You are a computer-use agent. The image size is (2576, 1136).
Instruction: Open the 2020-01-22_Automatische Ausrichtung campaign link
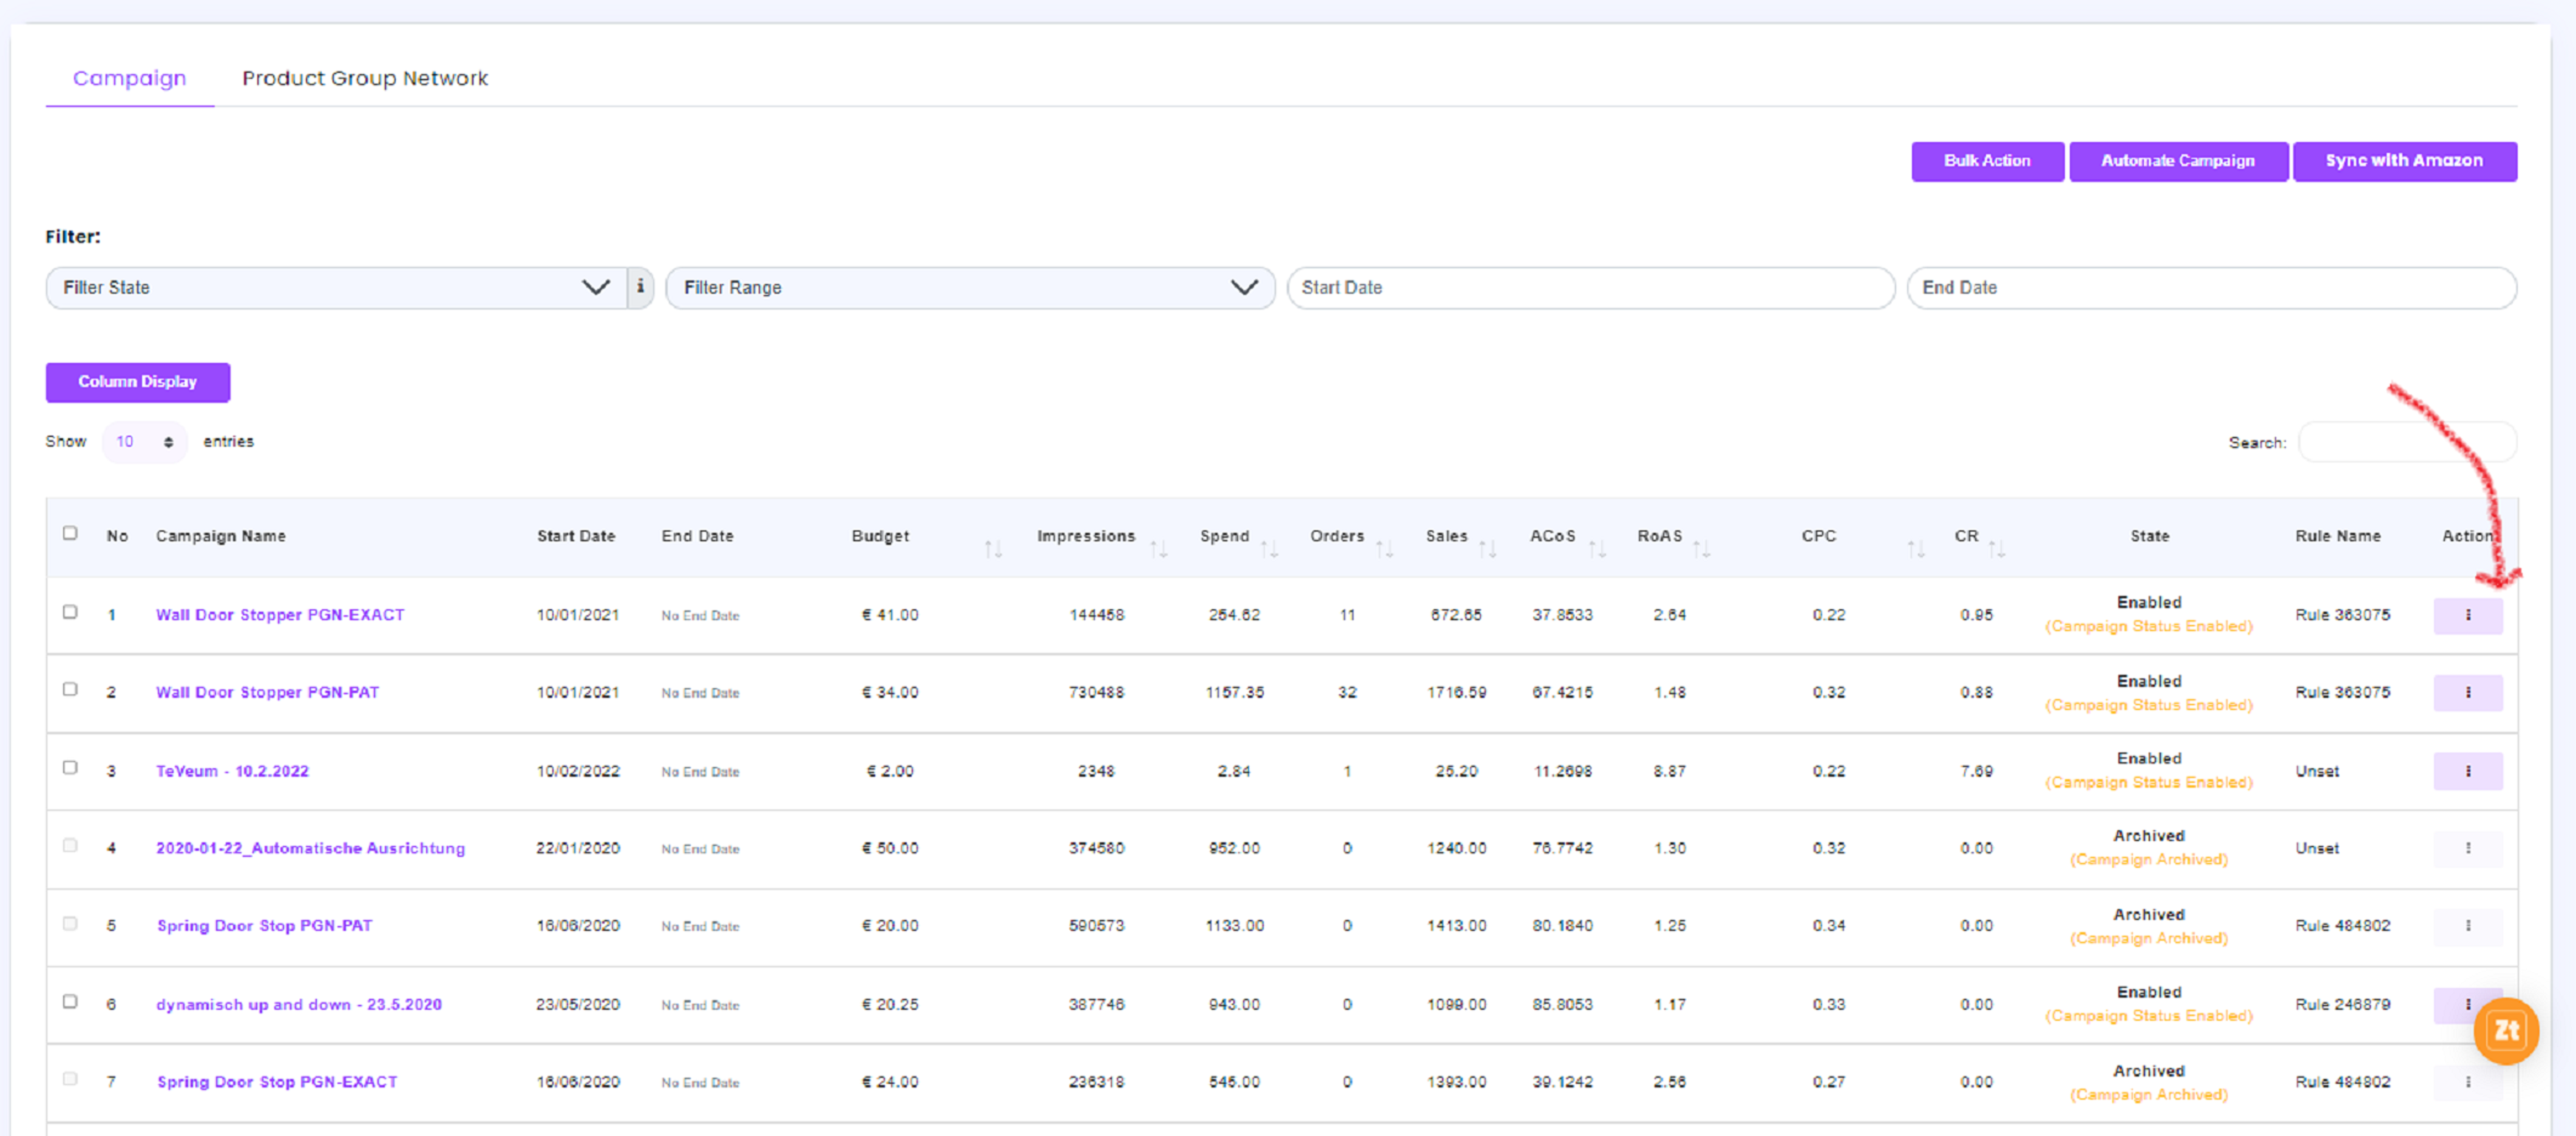click(x=310, y=848)
